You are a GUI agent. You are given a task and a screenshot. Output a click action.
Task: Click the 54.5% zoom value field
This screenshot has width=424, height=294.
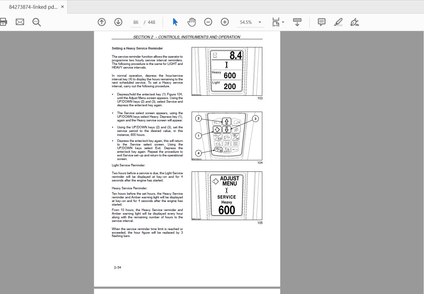click(246, 22)
